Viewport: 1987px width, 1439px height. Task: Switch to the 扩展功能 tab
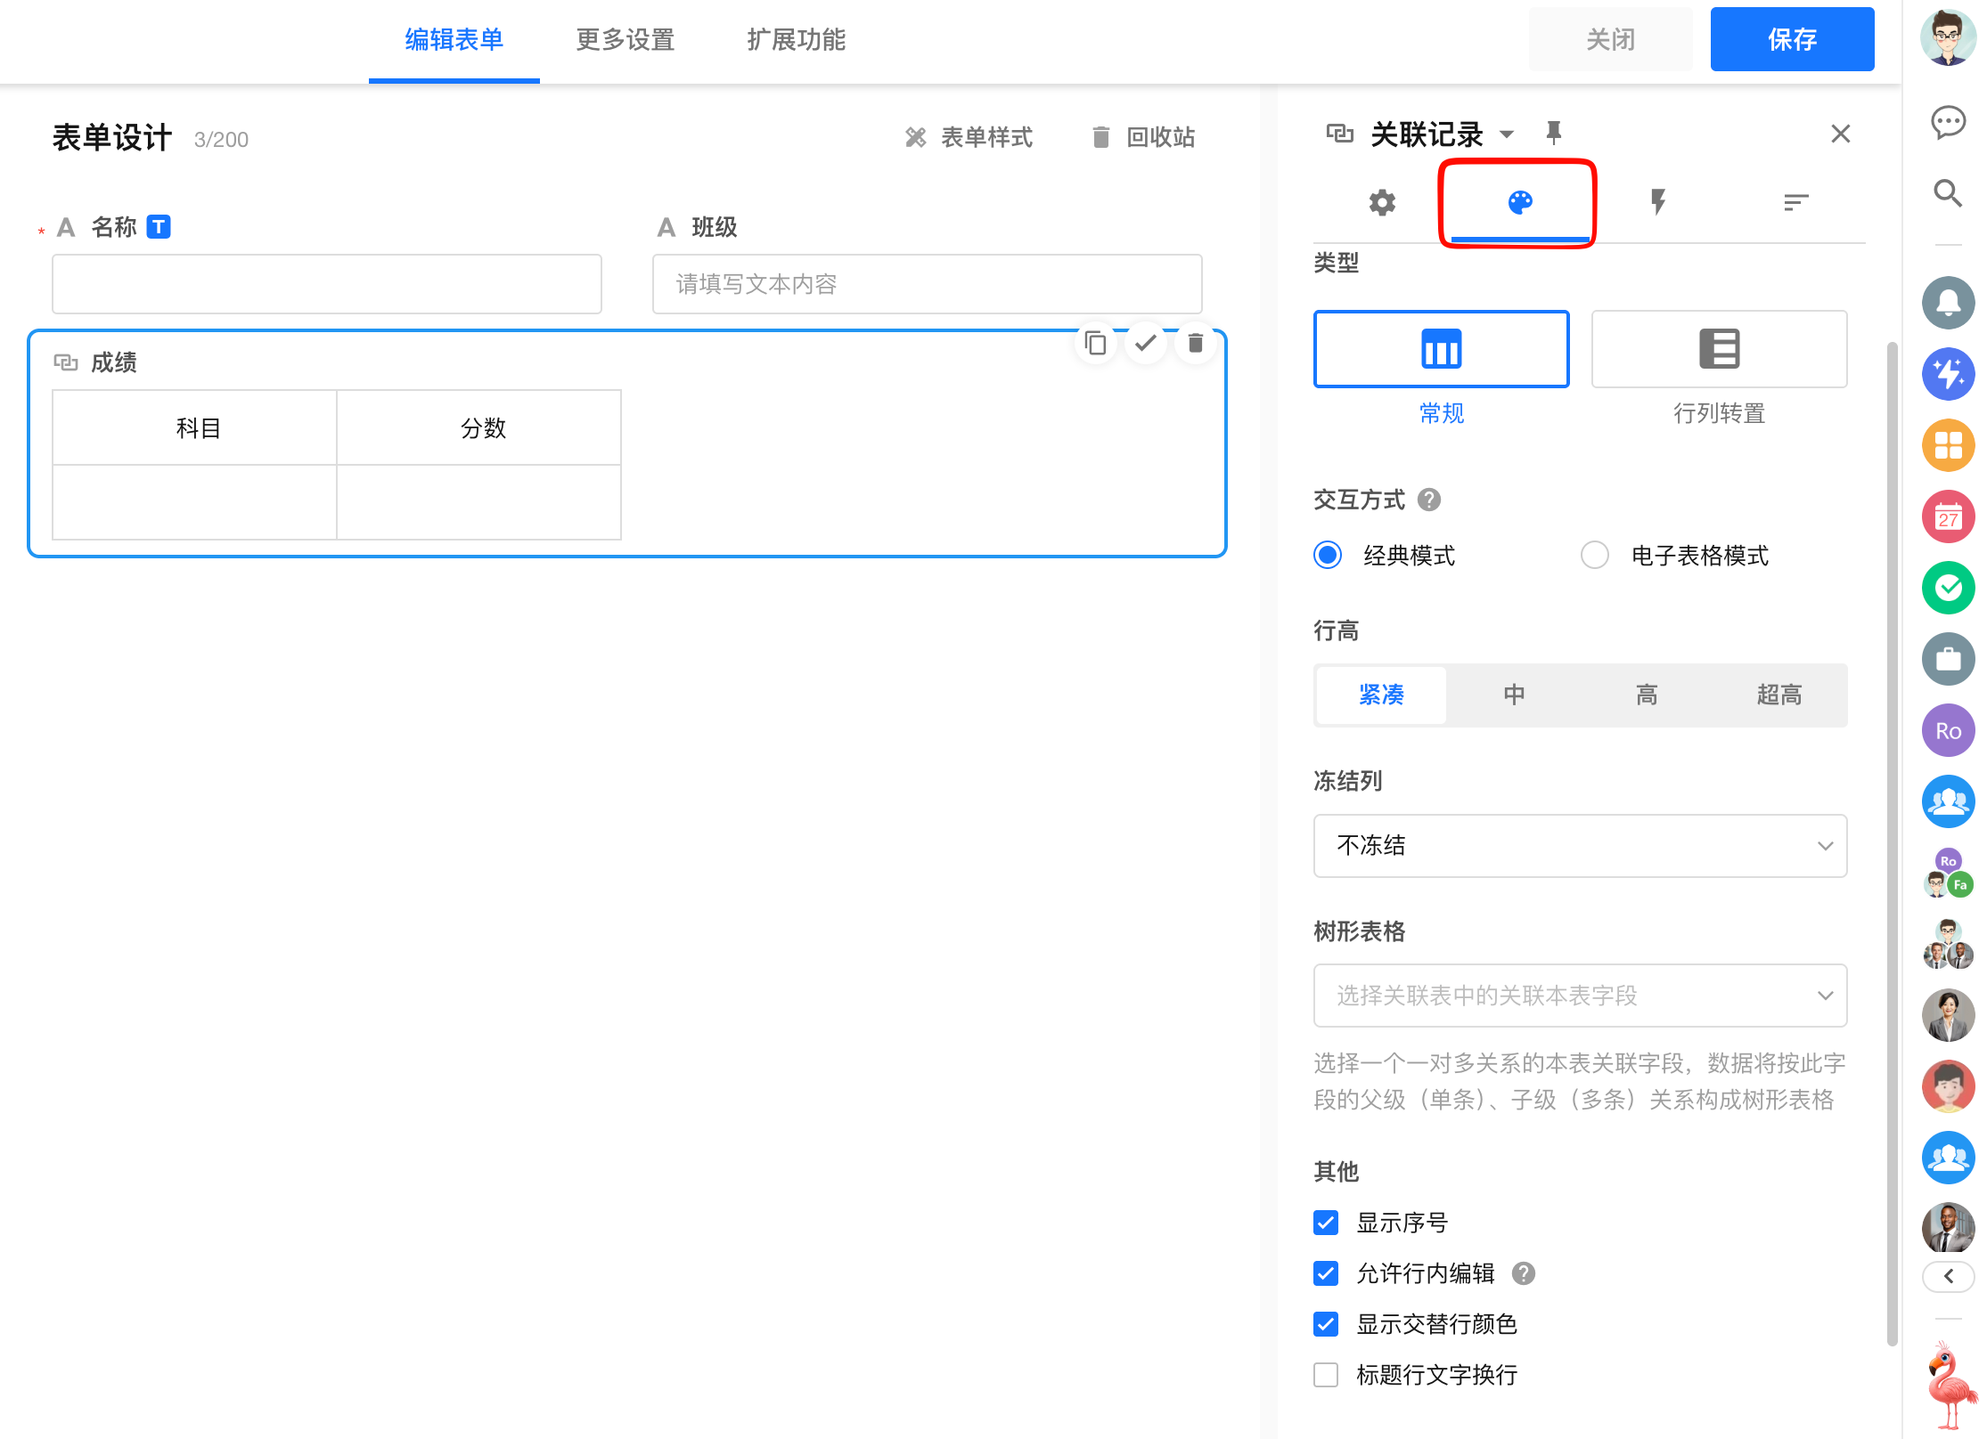coord(796,40)
